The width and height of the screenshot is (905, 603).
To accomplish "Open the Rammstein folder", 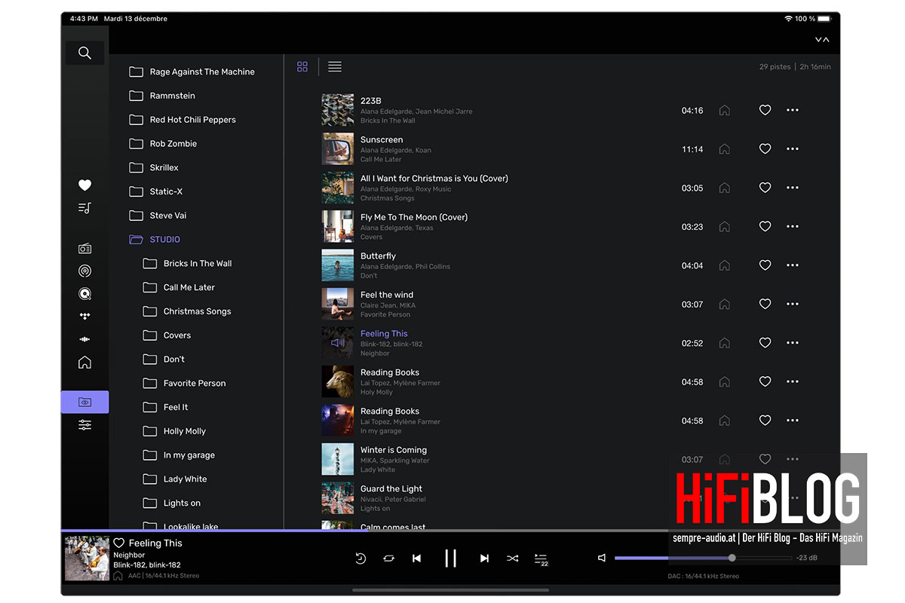I will pyautogui.click(x=162, y=96).
